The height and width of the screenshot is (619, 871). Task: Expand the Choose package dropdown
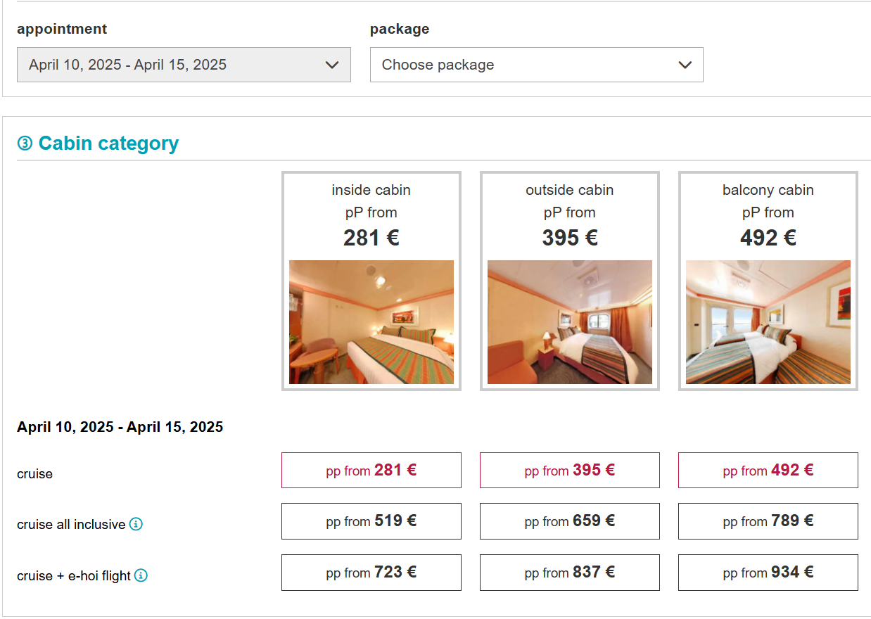pos(536,65)
